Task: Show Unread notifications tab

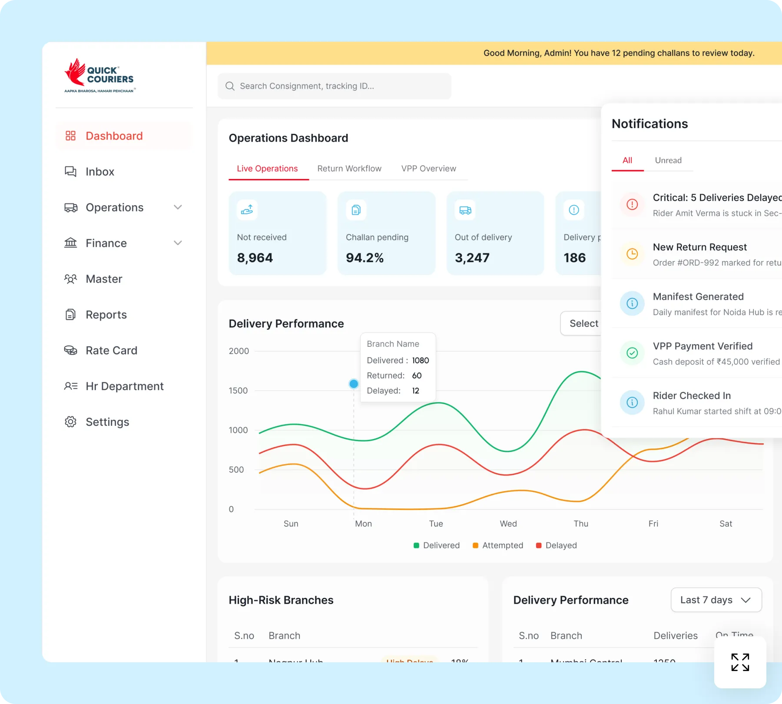Action: click(668, 160)
